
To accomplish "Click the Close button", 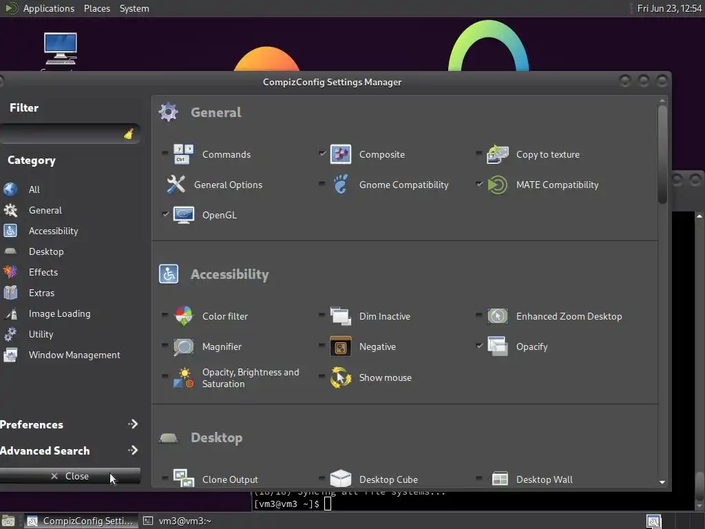I will pyautogui.click(x=70, y=476).
